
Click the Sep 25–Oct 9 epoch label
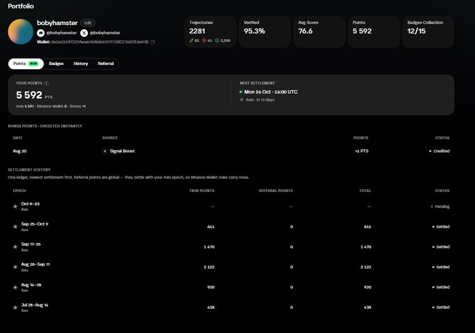click(x=34, y=224)
